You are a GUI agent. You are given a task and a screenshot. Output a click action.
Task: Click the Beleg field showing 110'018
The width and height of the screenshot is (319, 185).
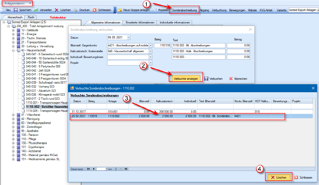click(x=162, y=46)
